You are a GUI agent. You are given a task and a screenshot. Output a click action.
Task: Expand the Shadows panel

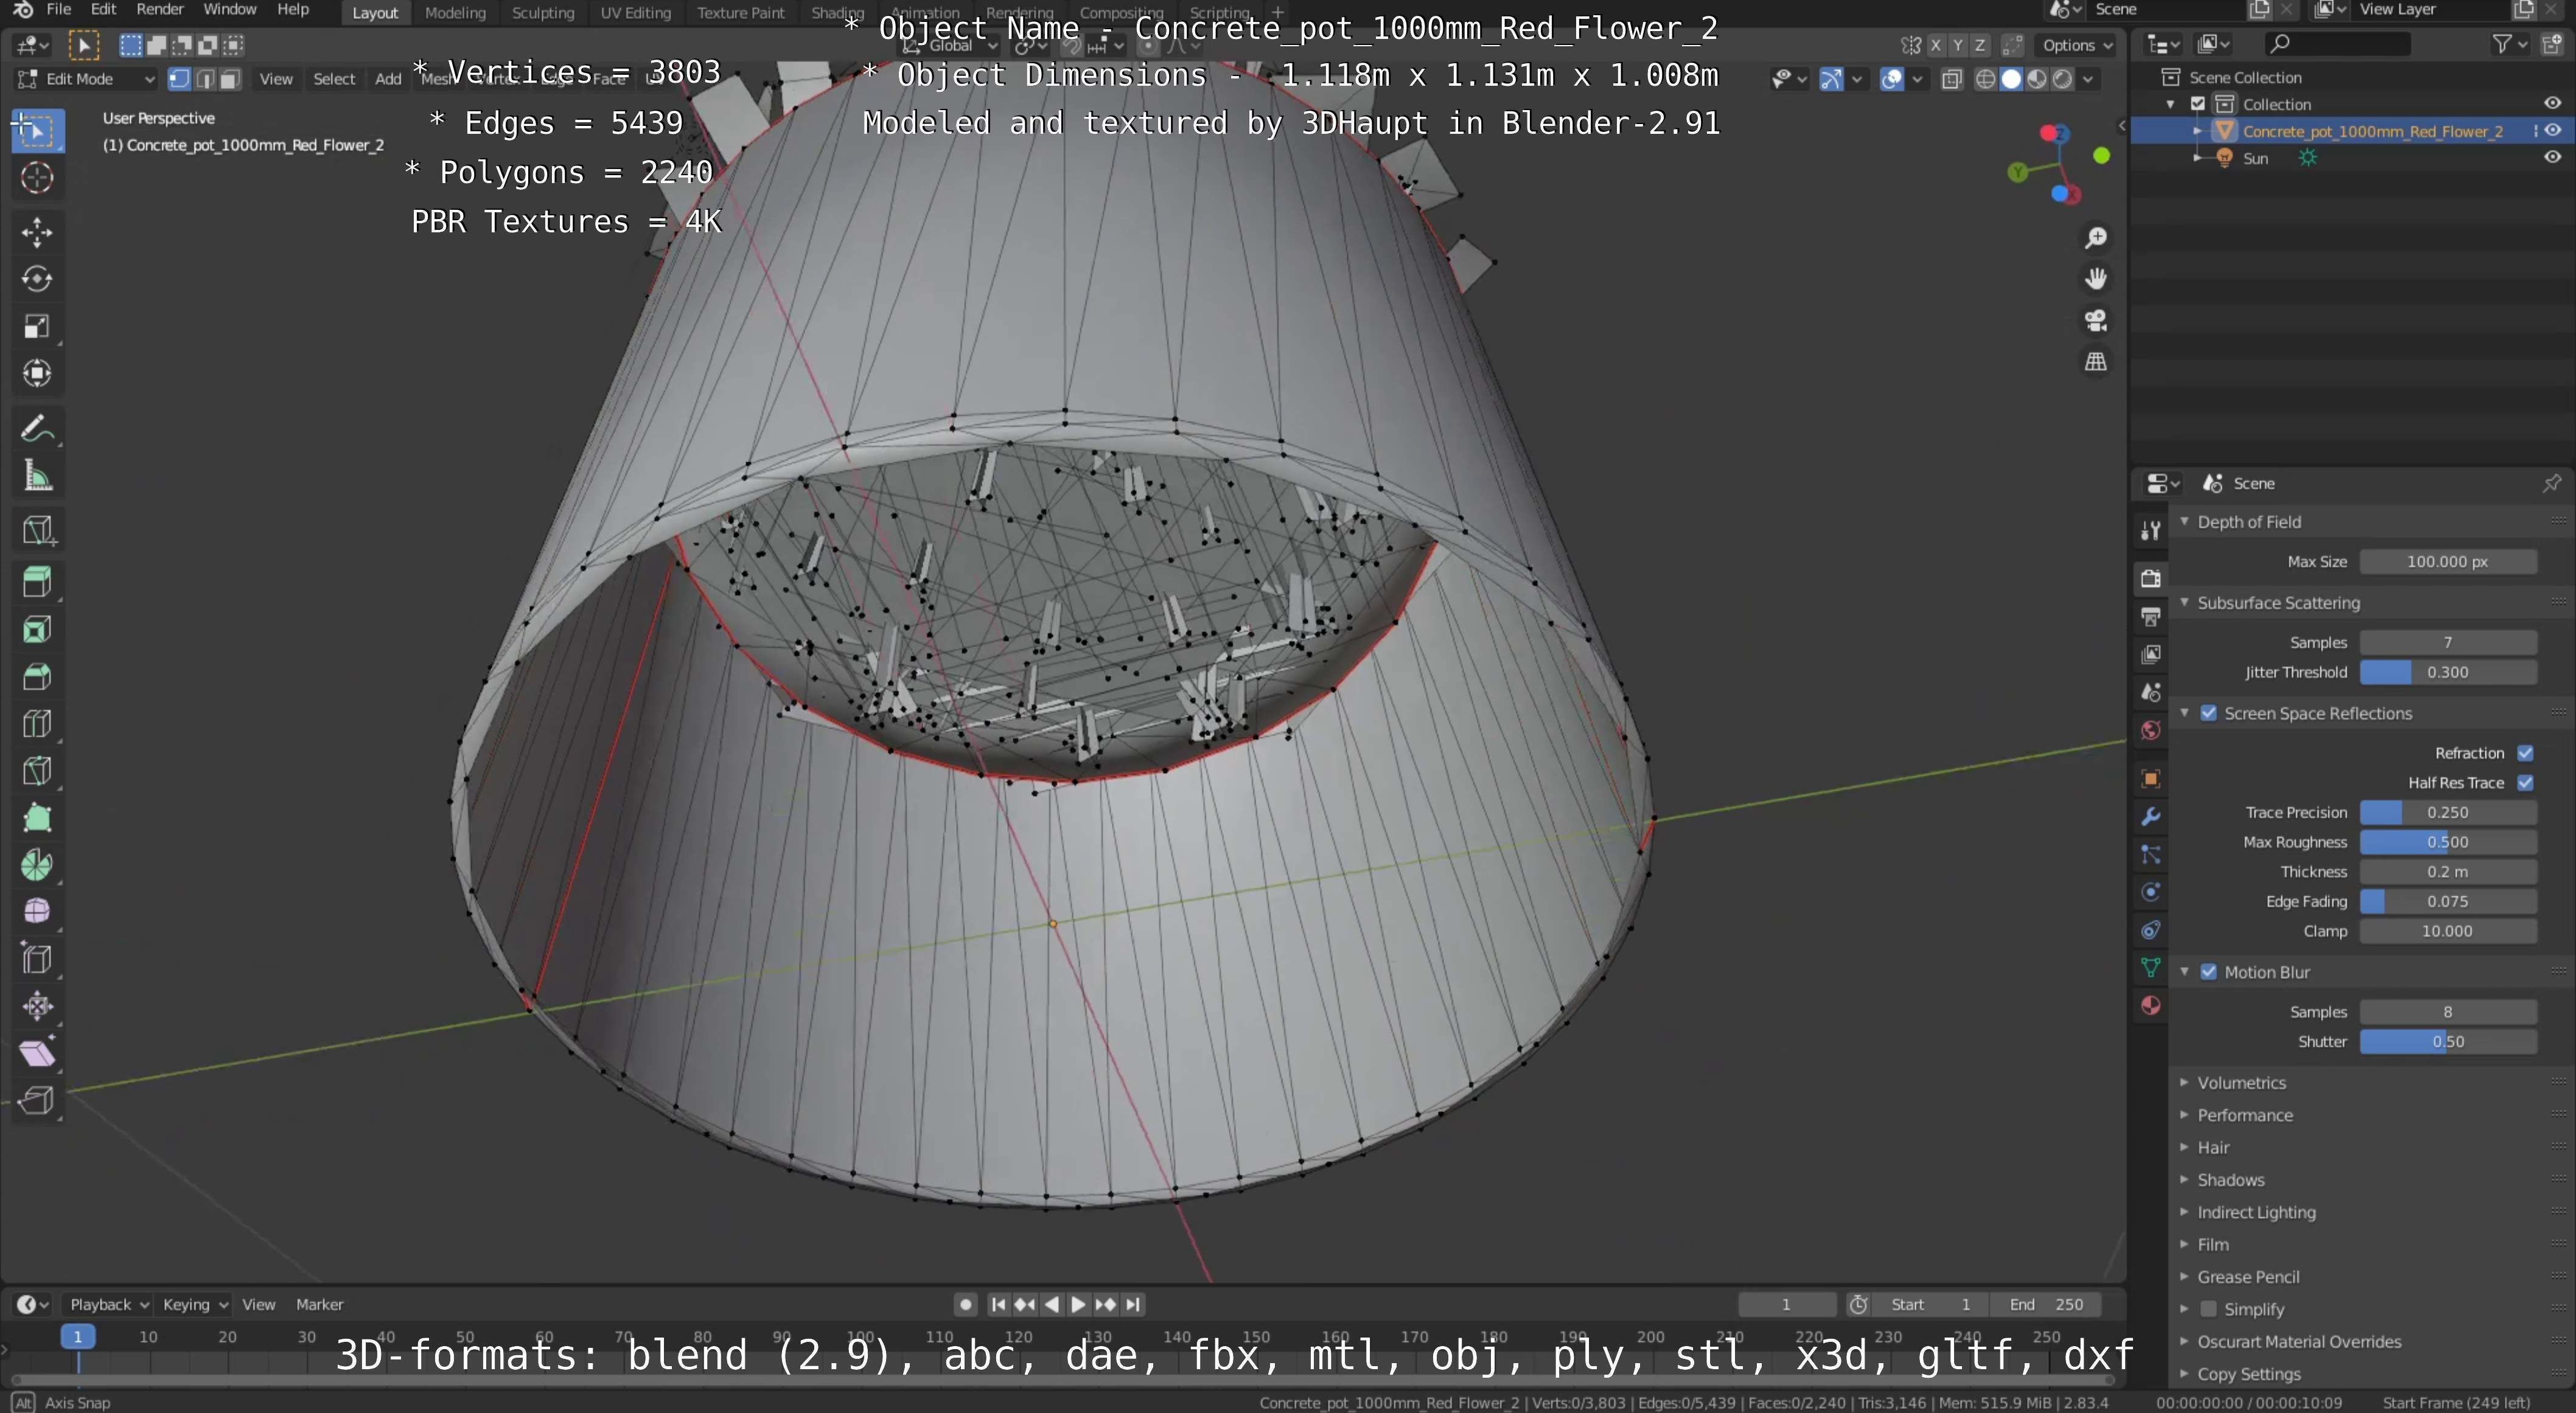[2230, 1179]
